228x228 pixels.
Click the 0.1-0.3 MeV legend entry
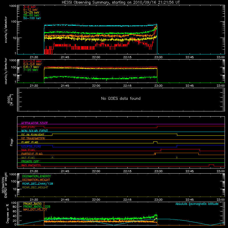[32, 61]
